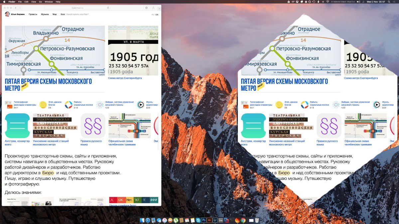Open the Trash in the Dock

[x=257, y=220]
